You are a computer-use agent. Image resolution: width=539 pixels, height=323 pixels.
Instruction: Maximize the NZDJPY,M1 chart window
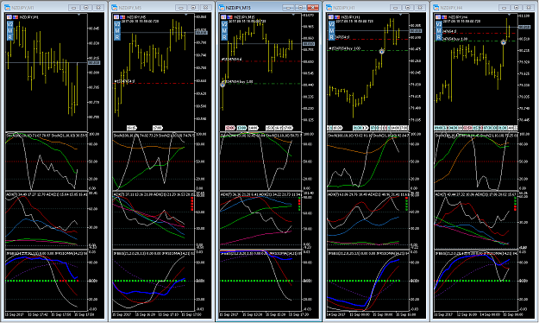(86, 7)
